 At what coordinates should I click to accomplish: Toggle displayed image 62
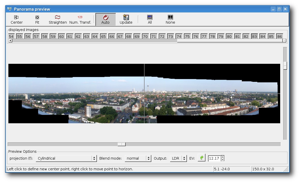click(x=78, y=36)
